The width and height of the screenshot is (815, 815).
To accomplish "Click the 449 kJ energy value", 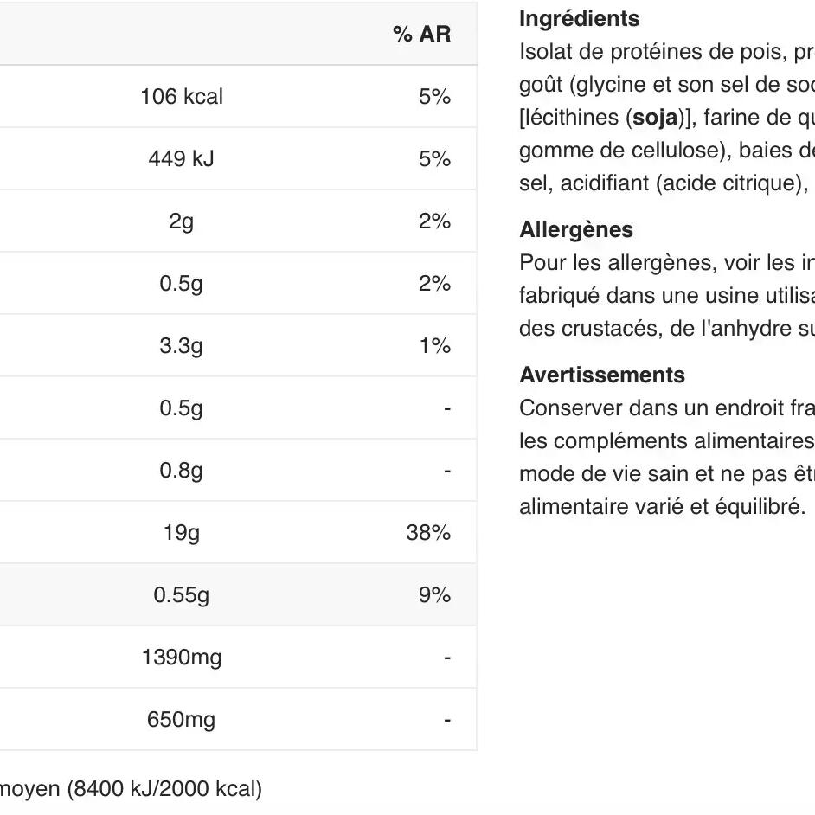I will click(182, 158).
